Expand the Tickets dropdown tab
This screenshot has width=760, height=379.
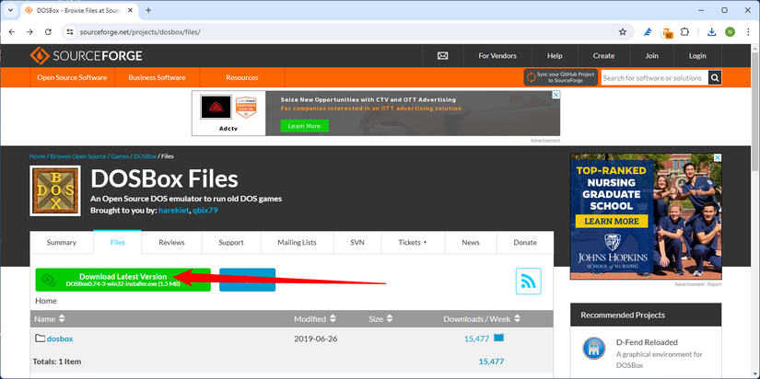tap(412, 242)
